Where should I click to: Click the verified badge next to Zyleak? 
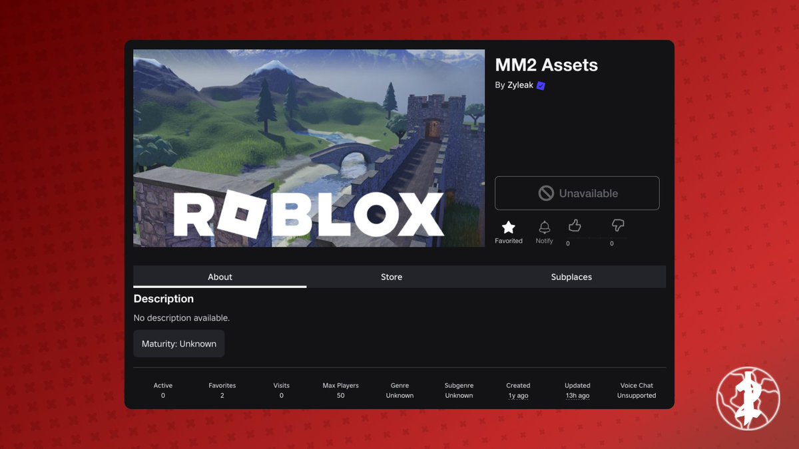(x=541, y=86)
